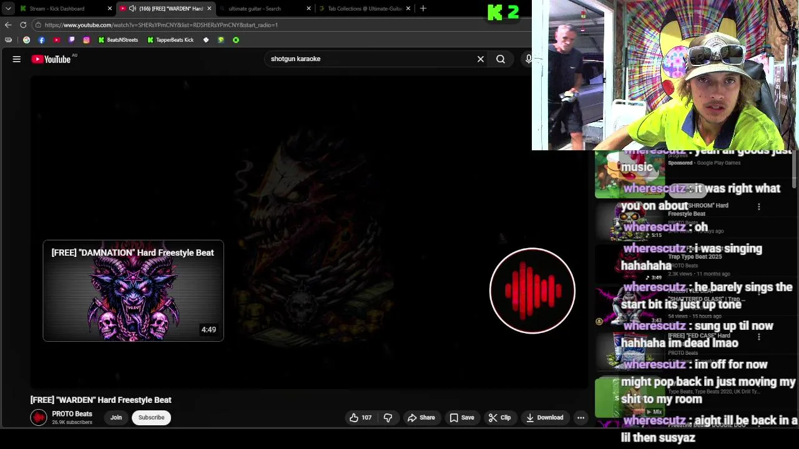Open the white diamond bookmark icon

(206, 40)
